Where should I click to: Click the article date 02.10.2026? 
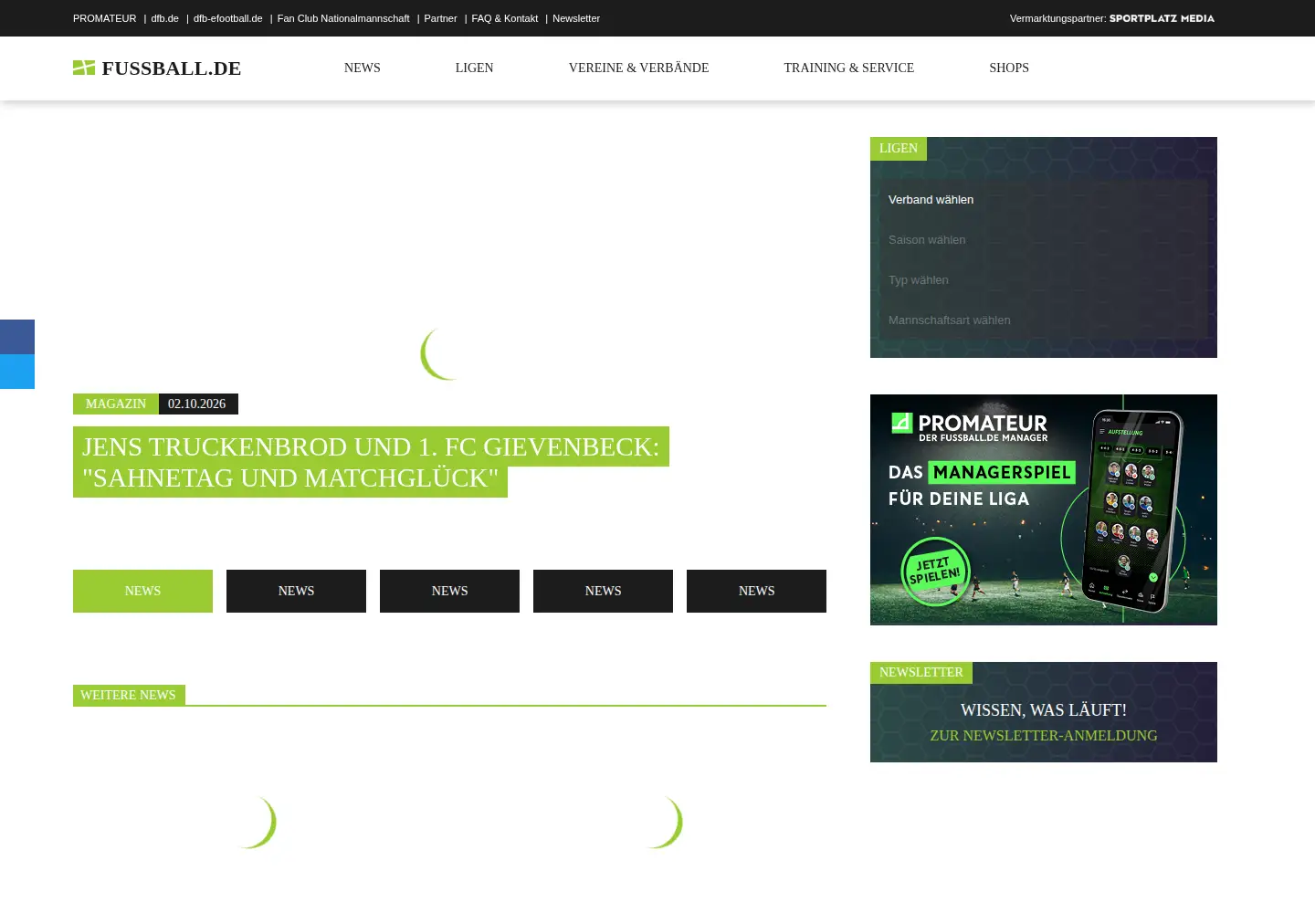197,404
